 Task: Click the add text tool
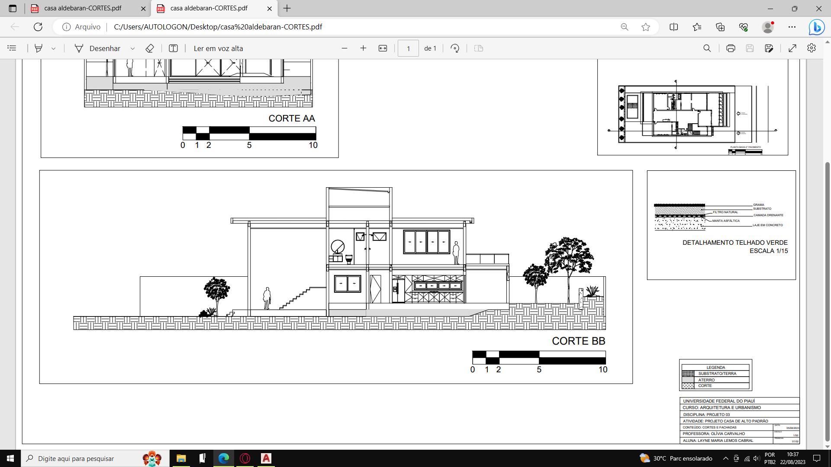pyautogui.click(x=173, y=48)
